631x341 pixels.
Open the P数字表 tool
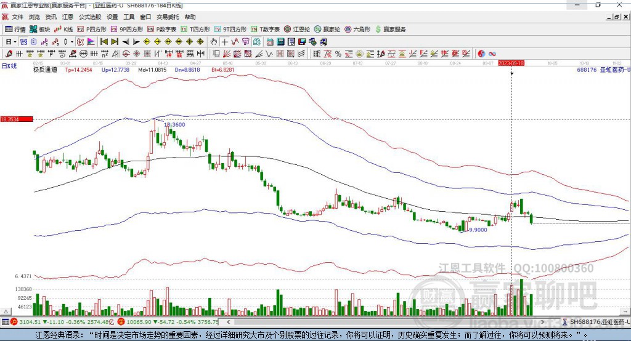162,30
